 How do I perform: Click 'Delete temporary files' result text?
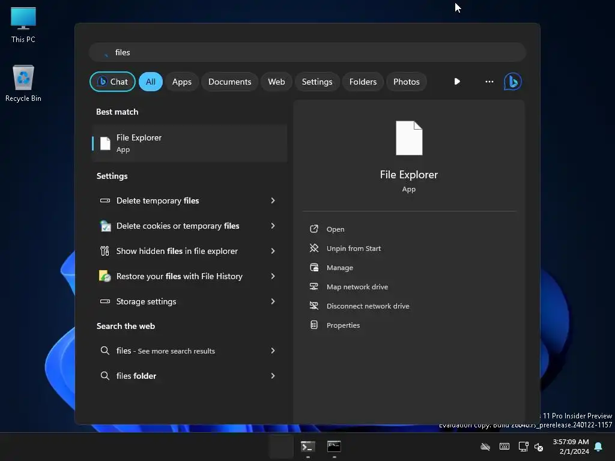click(157, 200)
